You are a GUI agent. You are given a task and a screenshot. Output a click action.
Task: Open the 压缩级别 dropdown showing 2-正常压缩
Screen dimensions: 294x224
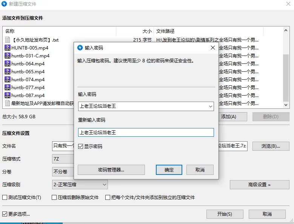pyautogui.click(x=80, y=185)
